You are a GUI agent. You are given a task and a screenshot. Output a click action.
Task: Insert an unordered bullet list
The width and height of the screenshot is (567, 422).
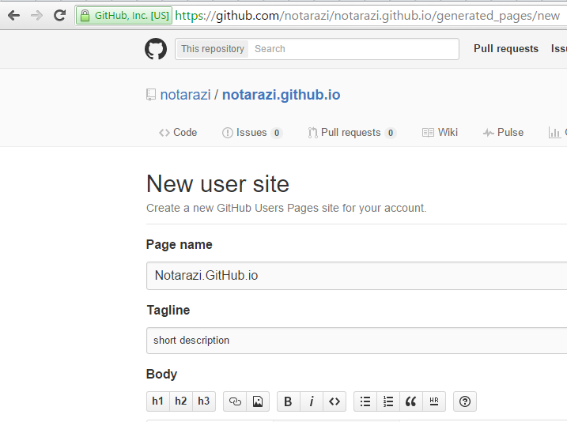(365, 401)
